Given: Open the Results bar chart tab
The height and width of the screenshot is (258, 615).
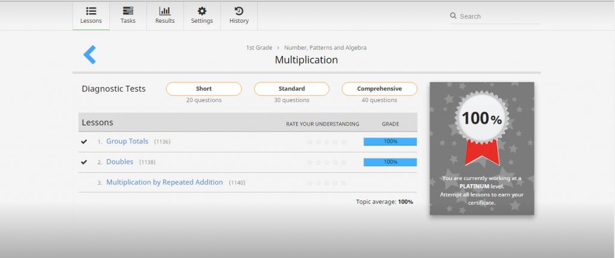Looking at the screenshot, I should (x=165, y=16).
